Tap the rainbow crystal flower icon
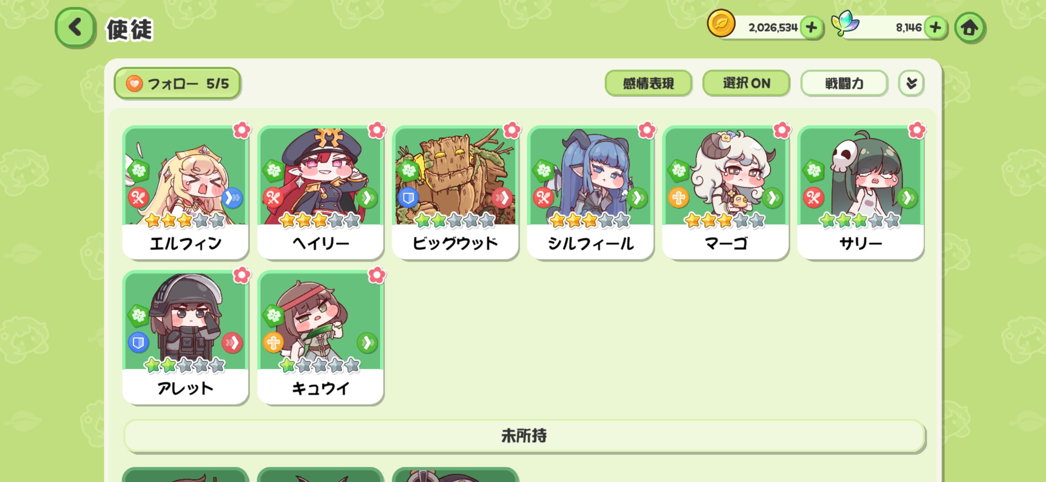The image size is (1046, 482). 845,23
